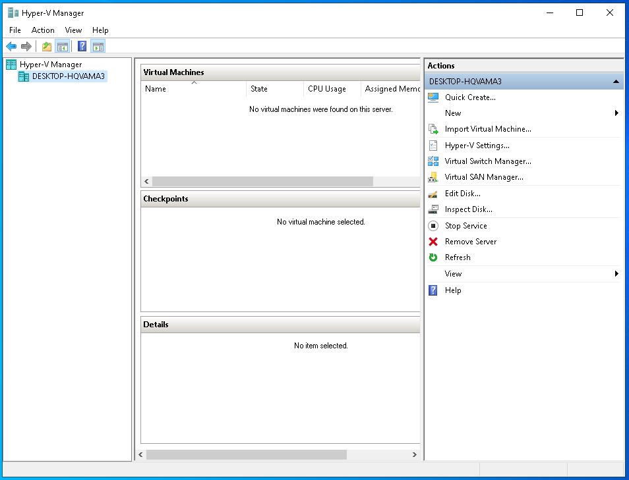This screenshot has height=480, width=629.
Task: Click Virtual Machines horizontal scrollbar thumb
Action: click(x=263, y=182)
